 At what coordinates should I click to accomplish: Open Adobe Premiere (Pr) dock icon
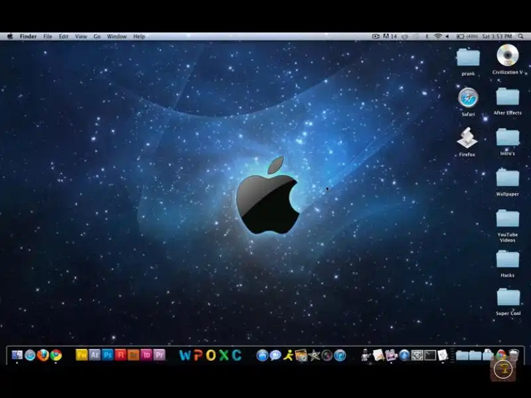[159, 355]
